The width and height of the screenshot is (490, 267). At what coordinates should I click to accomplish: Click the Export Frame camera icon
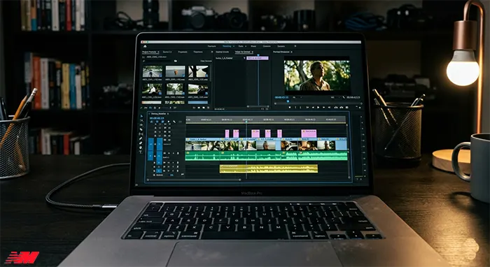(347, 108)
